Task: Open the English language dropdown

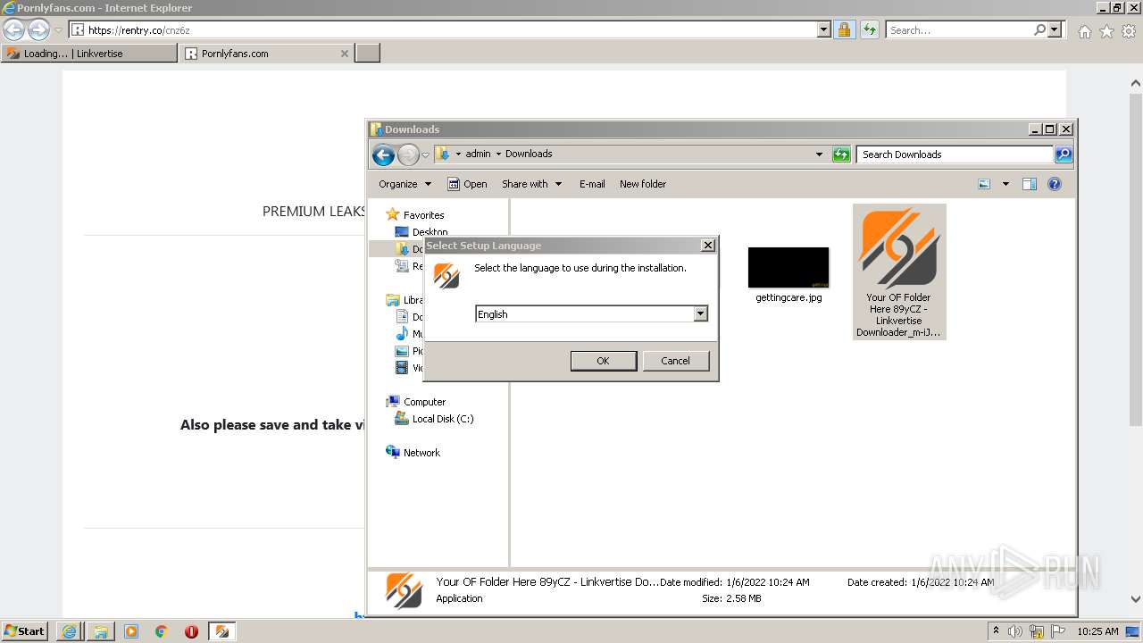Action: pyautogui.click(x=700, y=313)
